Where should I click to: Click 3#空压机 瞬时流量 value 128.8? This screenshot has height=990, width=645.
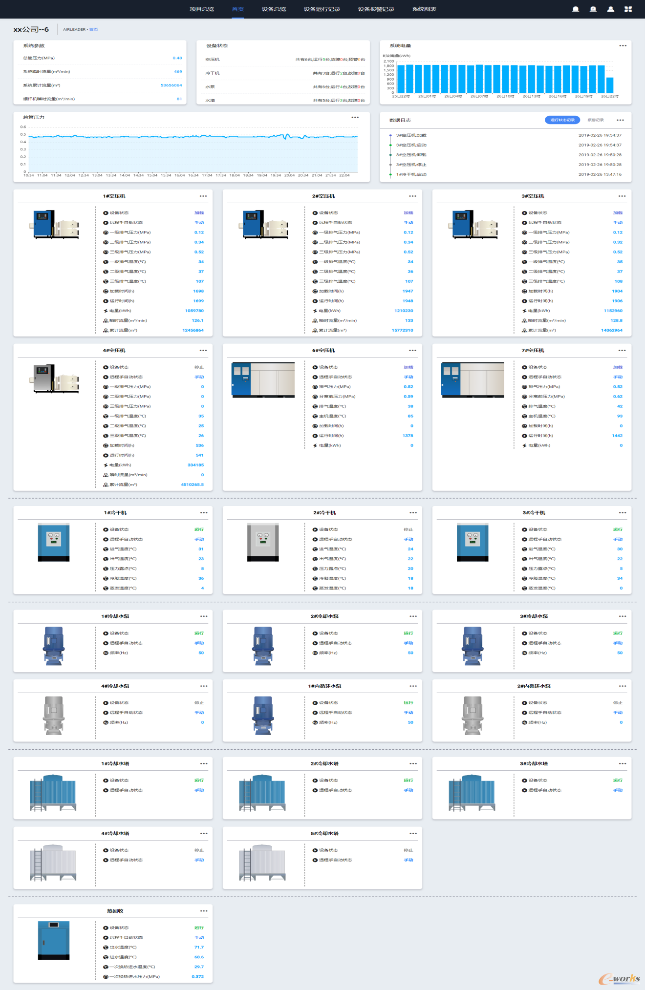coord(617,320)
